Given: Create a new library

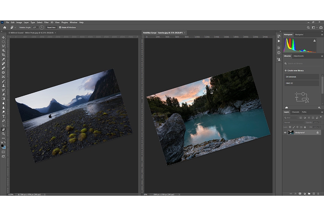Looking at the screenshot, I should pos(295,71).
